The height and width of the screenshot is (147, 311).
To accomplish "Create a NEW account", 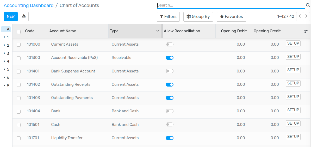I will pos(11,16).
